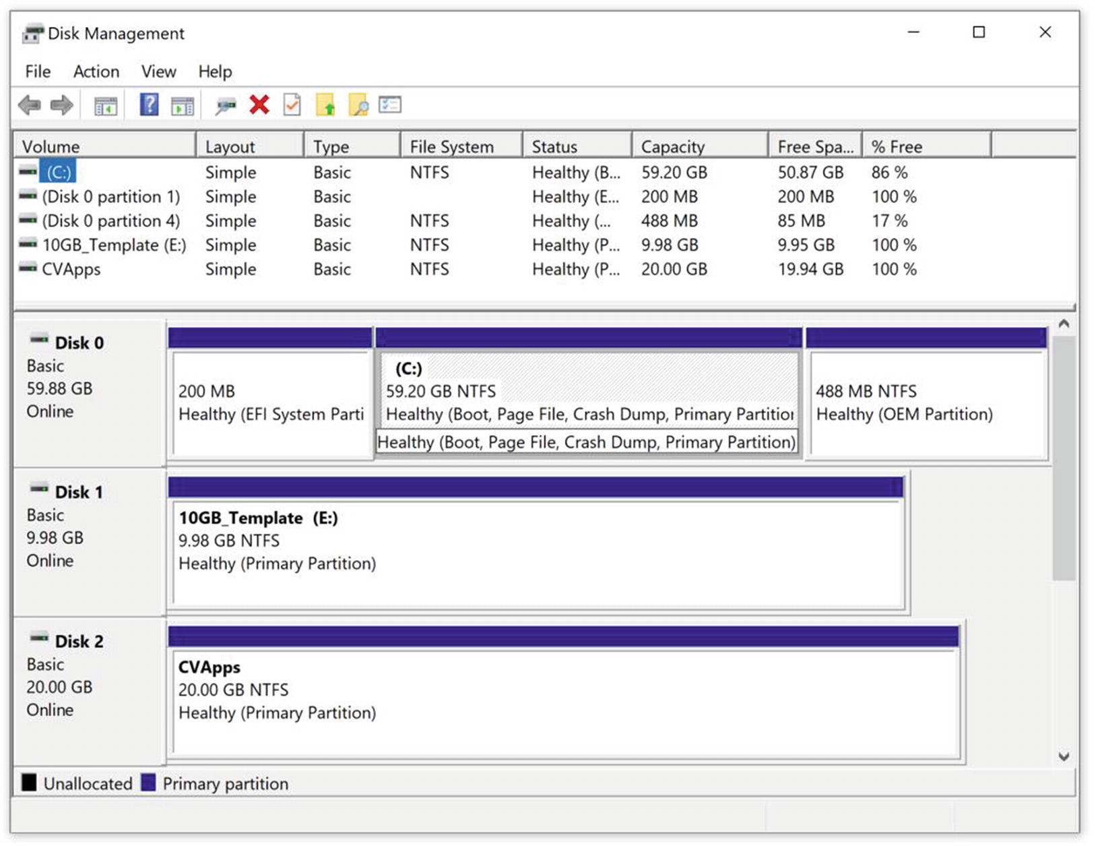Open the Help menu
The width and height of the screenshot is (1096, 846).
pyautogui.click(x=215, y=71)
